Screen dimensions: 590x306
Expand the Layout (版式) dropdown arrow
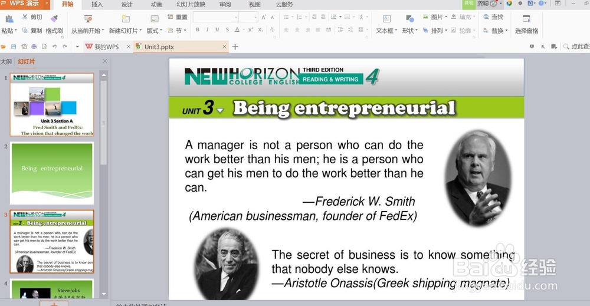point(161,31)
